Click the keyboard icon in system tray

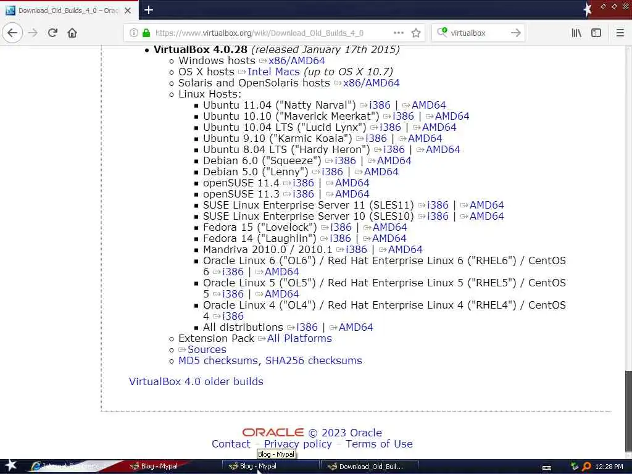pyautogui.click(x=547, y=467)
